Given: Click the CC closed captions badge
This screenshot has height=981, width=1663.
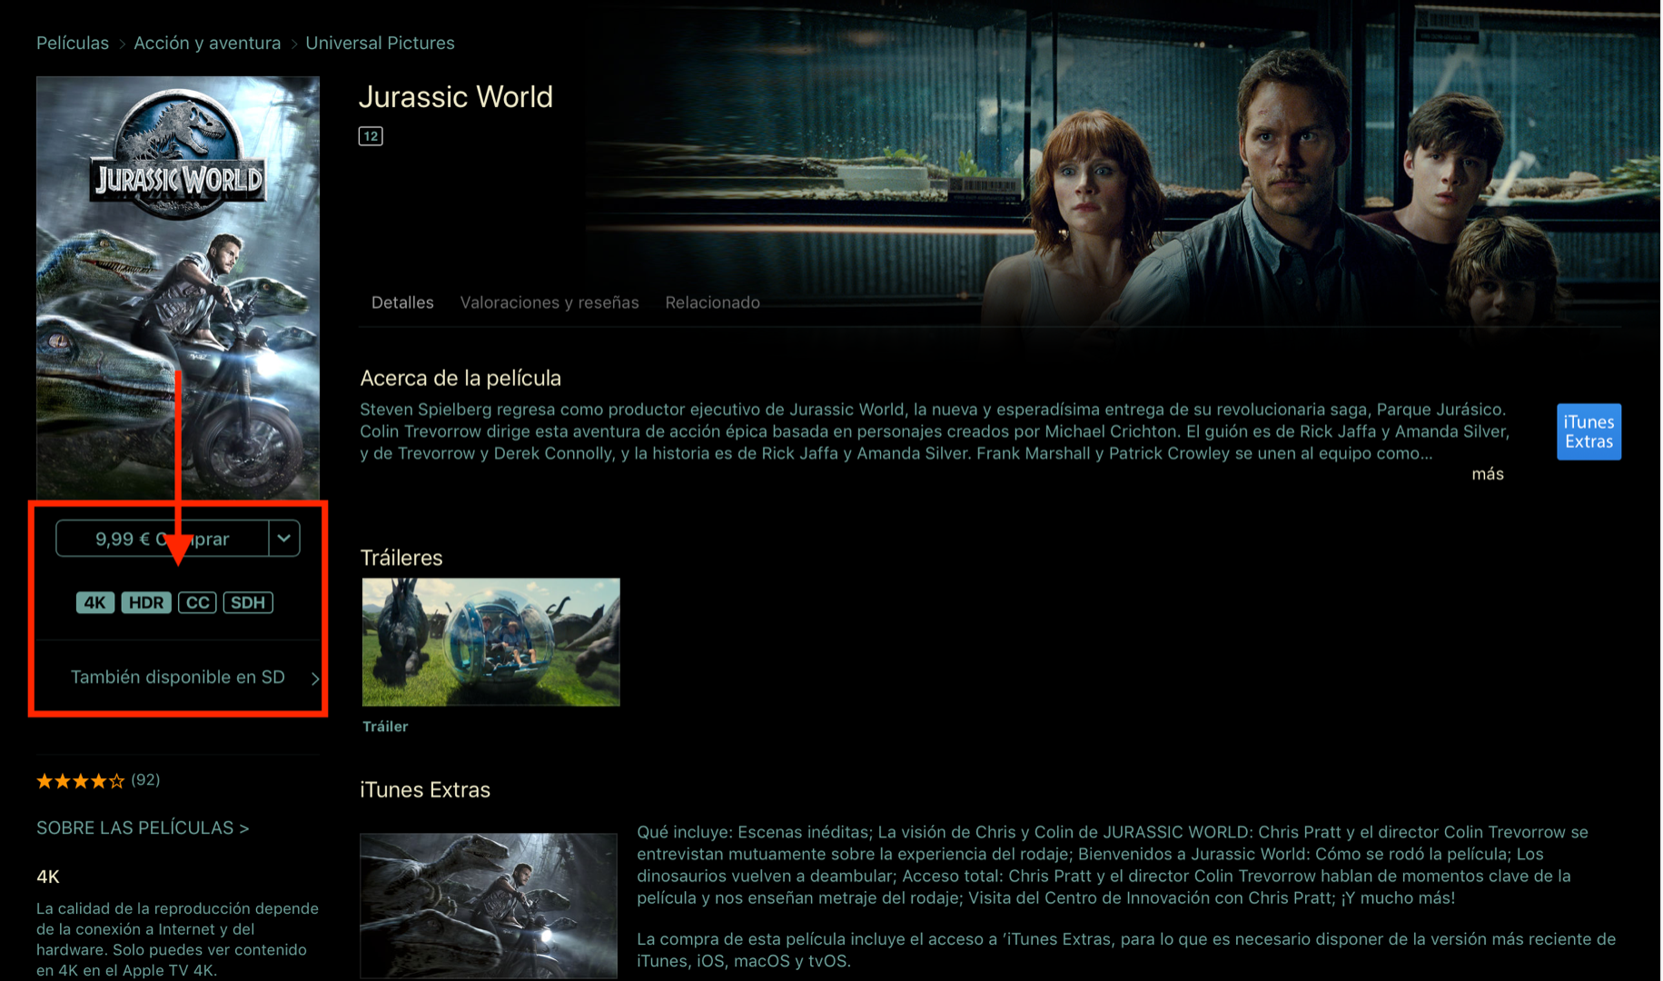Looking at the screenshot, I should (197, 602).
